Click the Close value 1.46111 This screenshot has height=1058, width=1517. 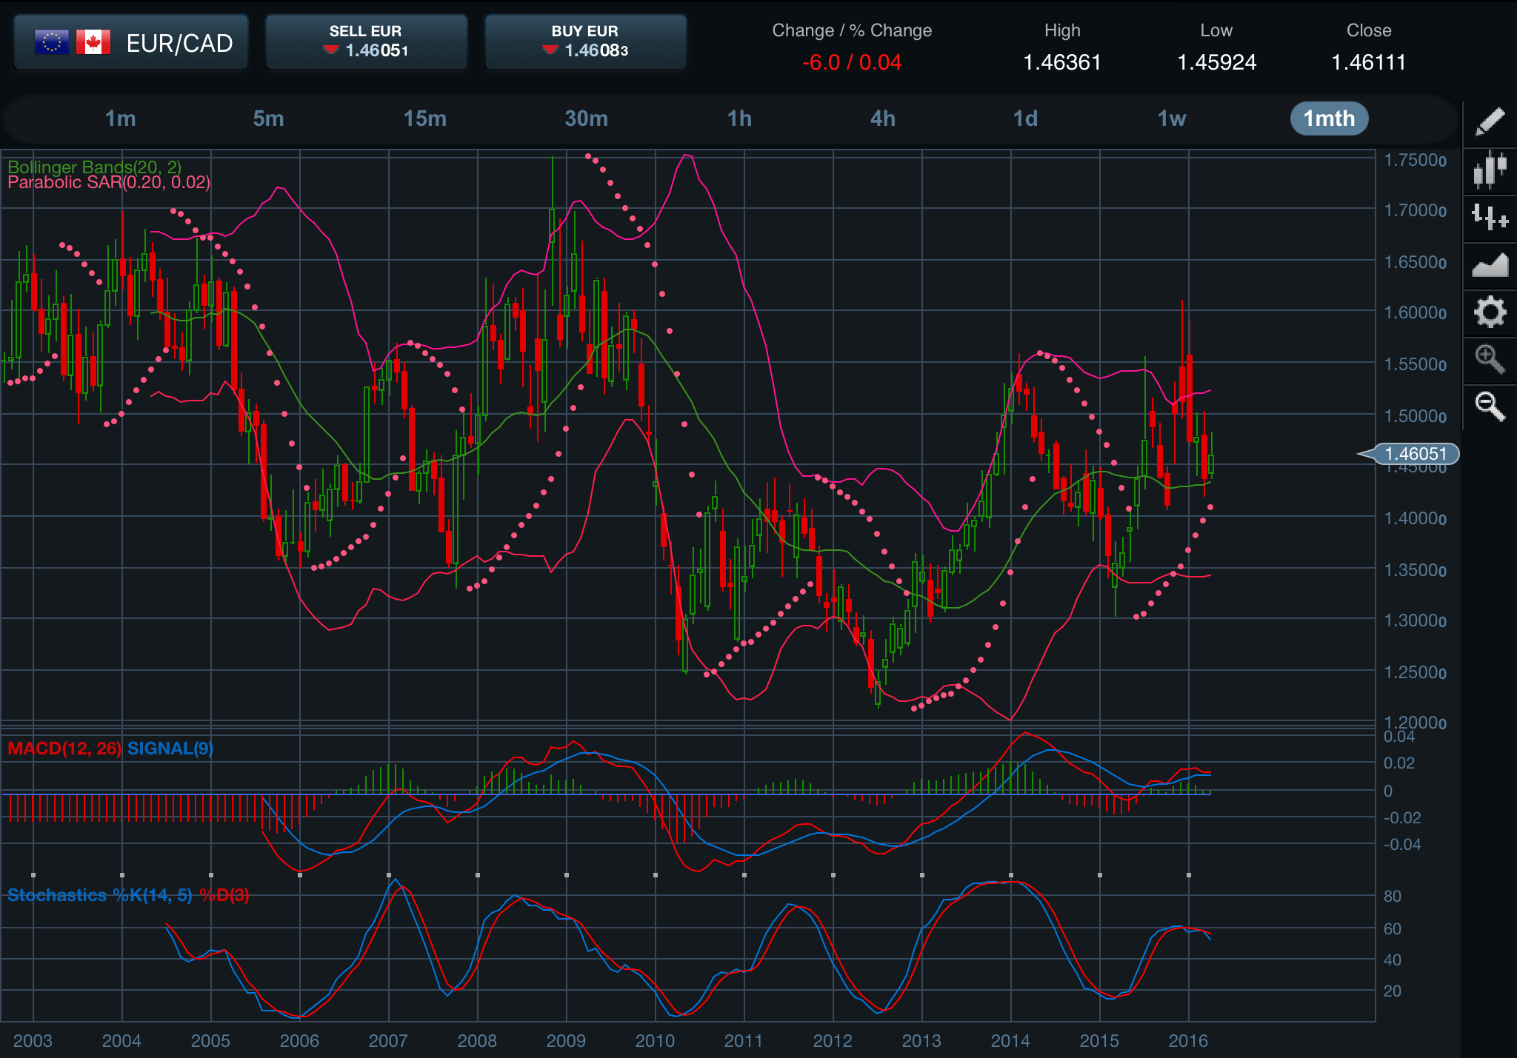1369,62
